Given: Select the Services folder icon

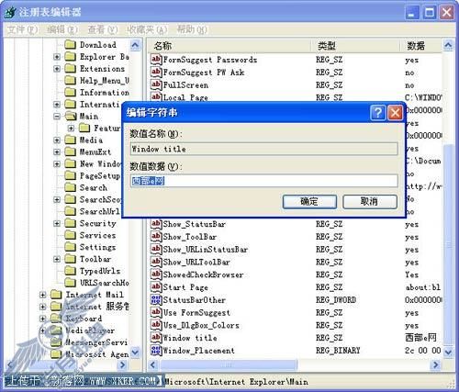Looking at the screenshot, I should click(71, 235).
